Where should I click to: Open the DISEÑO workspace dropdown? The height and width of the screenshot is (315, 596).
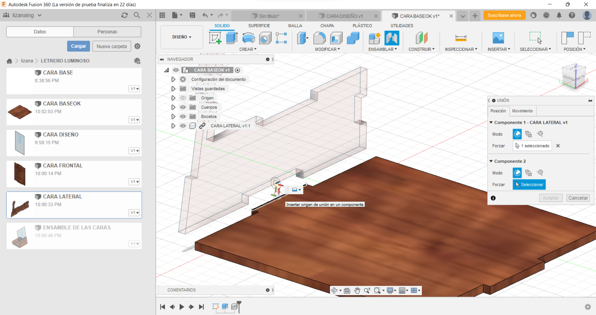click(x=182, y=37)
